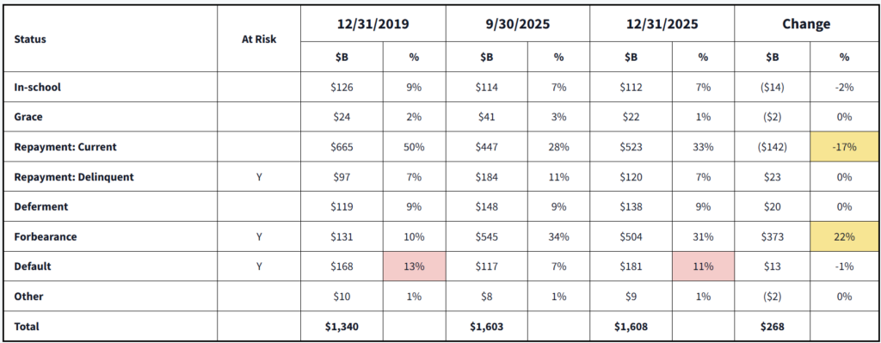
Task: Select the Deferment row label
Action: (41, 206)
